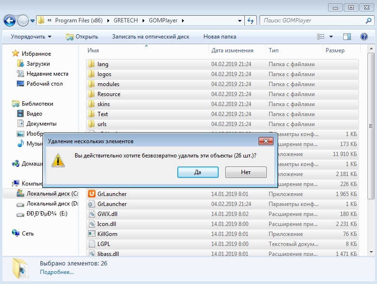Open the address bar history dropdown
Screen dimensions: 377x284
[240, 21]
